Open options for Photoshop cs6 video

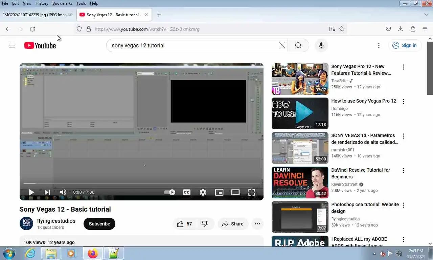[403, 205]
